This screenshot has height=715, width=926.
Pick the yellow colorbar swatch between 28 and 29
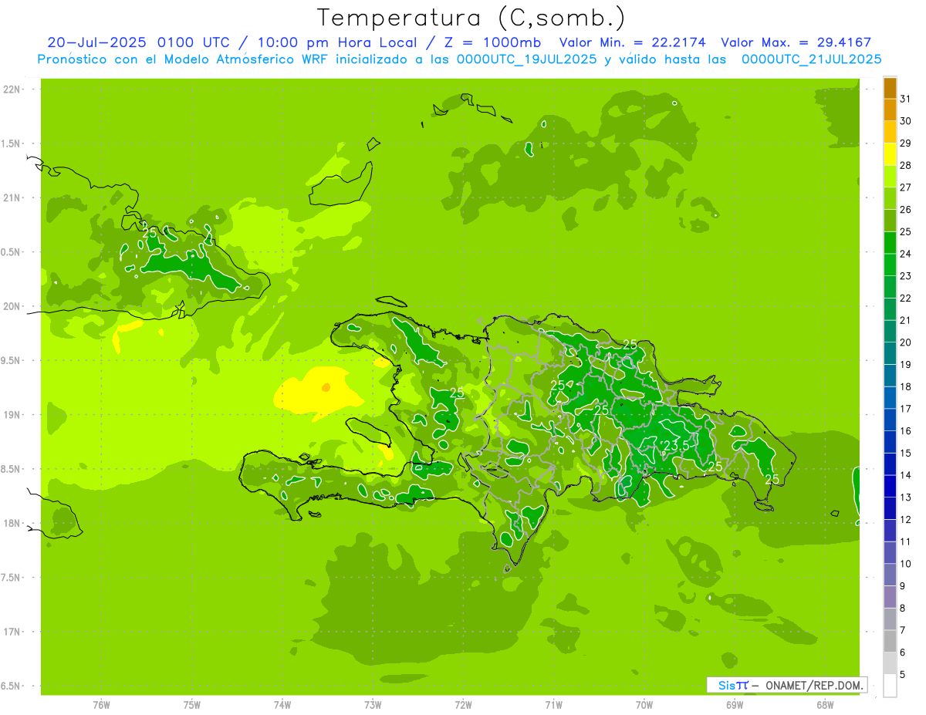tap(890, 154)
